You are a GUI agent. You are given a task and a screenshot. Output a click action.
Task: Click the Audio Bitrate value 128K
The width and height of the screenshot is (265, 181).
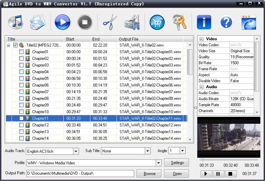[241, 99]
